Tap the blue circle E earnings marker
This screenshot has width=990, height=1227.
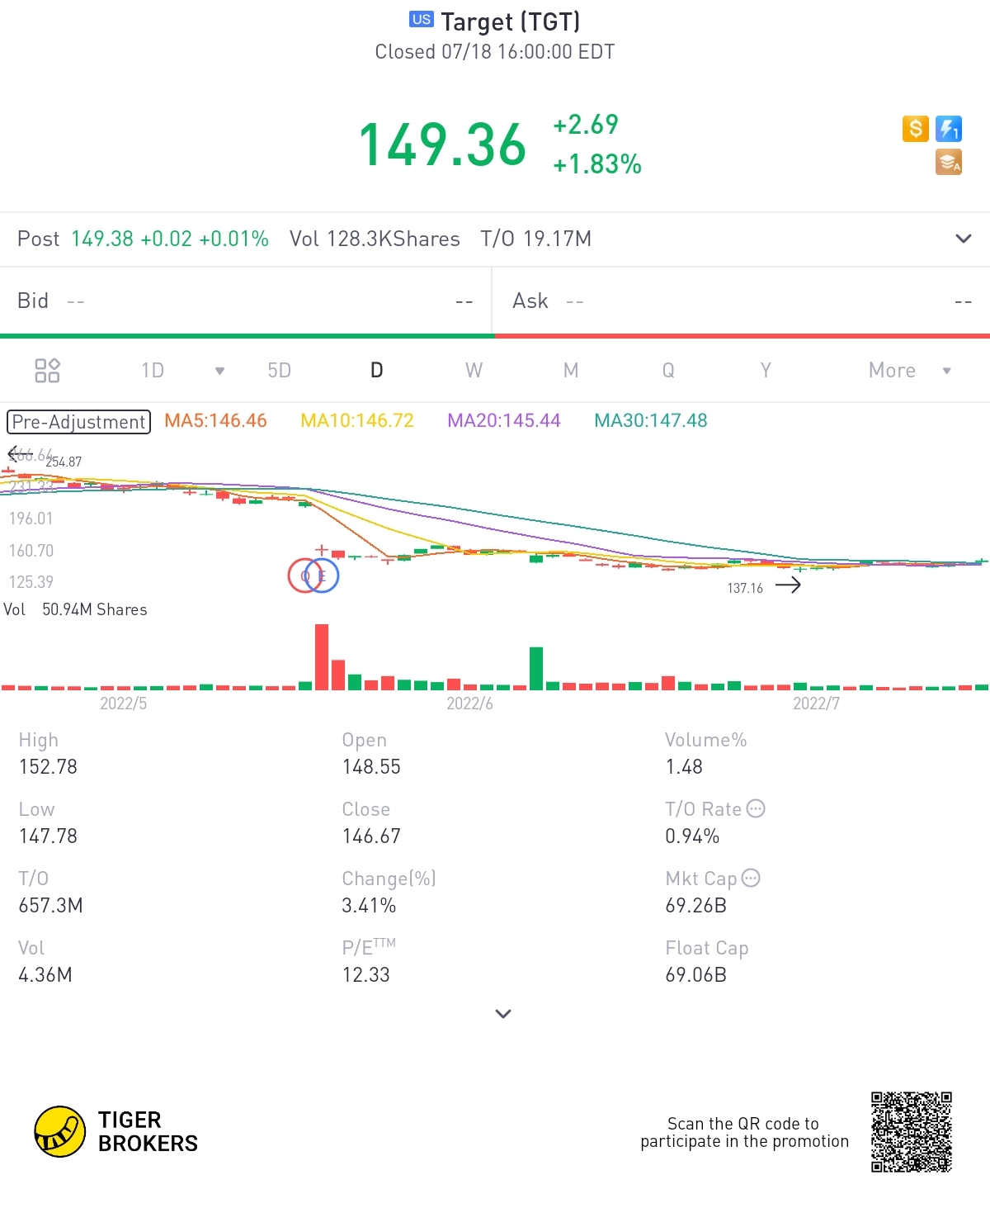322,576
